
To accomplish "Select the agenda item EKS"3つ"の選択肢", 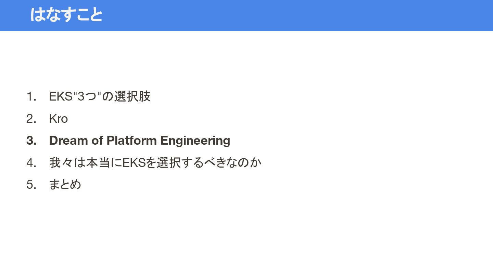I will pyautogui.click(x=100, y=96).
